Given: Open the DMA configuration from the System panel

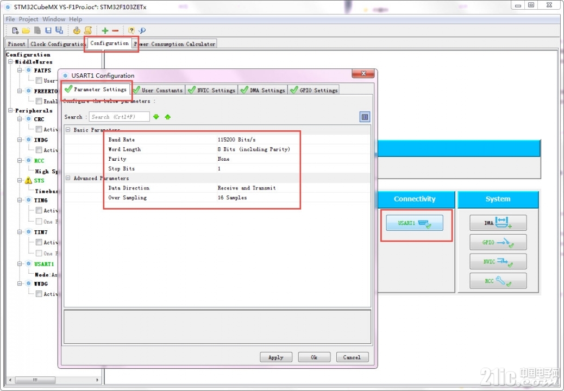Looking at the screenshot, I should click(x=498, y=223).
